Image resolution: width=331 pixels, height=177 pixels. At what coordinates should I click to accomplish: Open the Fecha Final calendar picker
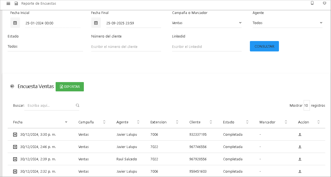pos(96,23)
